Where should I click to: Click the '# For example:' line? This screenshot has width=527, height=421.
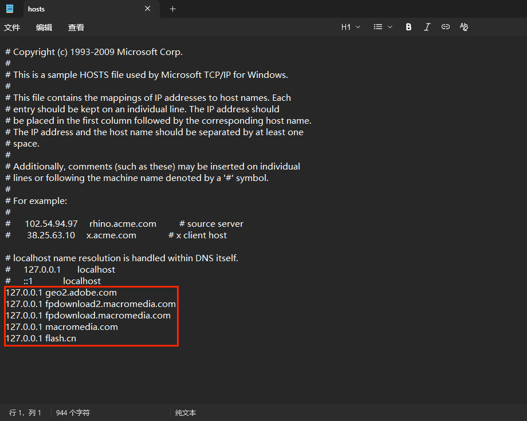(x=36, y=201)
